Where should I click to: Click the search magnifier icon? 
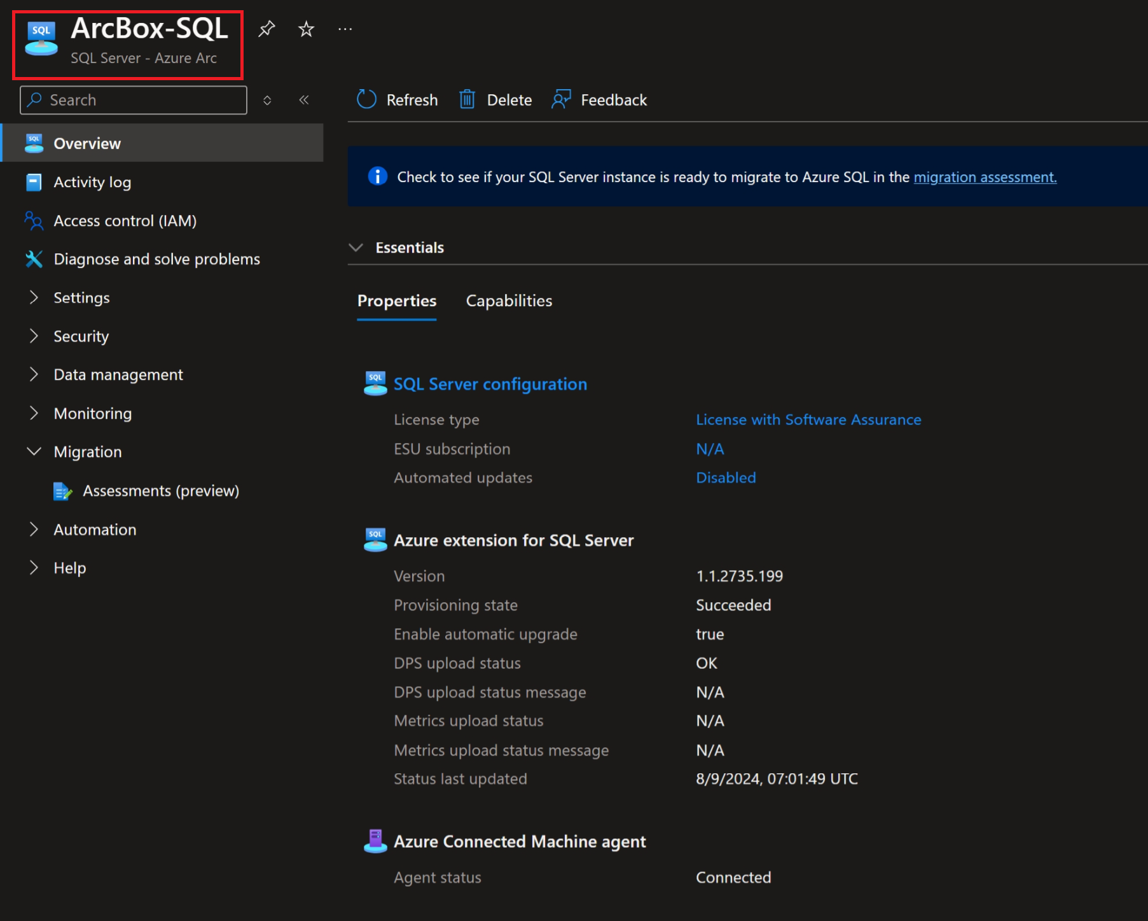tap(34, 100)
